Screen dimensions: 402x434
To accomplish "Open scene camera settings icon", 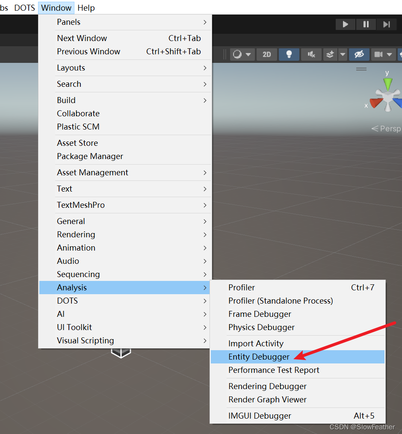I will 378,54.
